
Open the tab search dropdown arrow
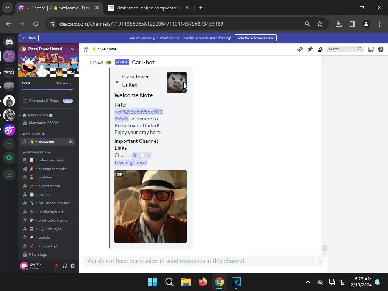[x=8, y=8]
